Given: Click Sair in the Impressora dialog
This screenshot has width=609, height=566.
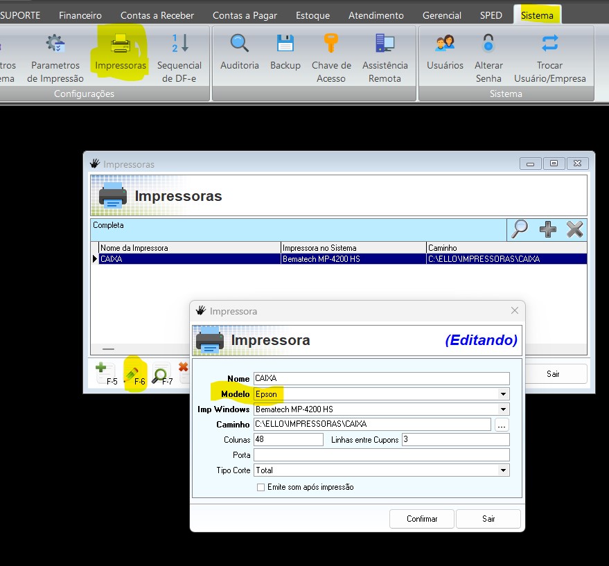Looking at the screenshot, I should pyautogui.click(x=489, y=518).
